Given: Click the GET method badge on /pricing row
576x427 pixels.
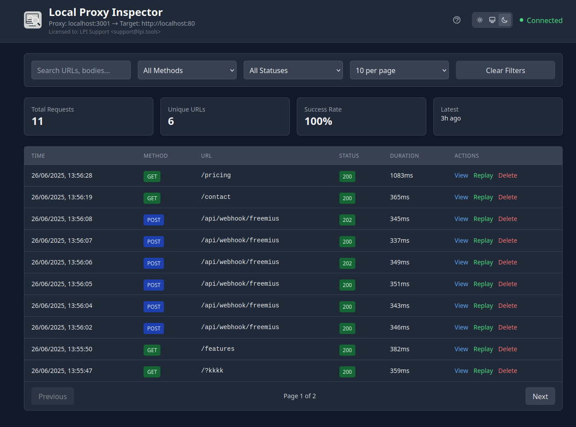Looking at the screenshot, I should 152,176.
